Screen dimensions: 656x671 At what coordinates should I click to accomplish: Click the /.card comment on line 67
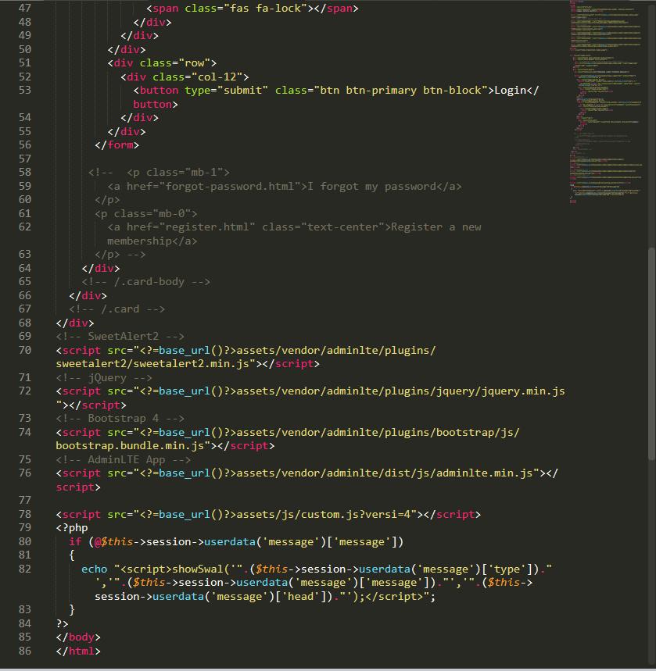point(117,309)
